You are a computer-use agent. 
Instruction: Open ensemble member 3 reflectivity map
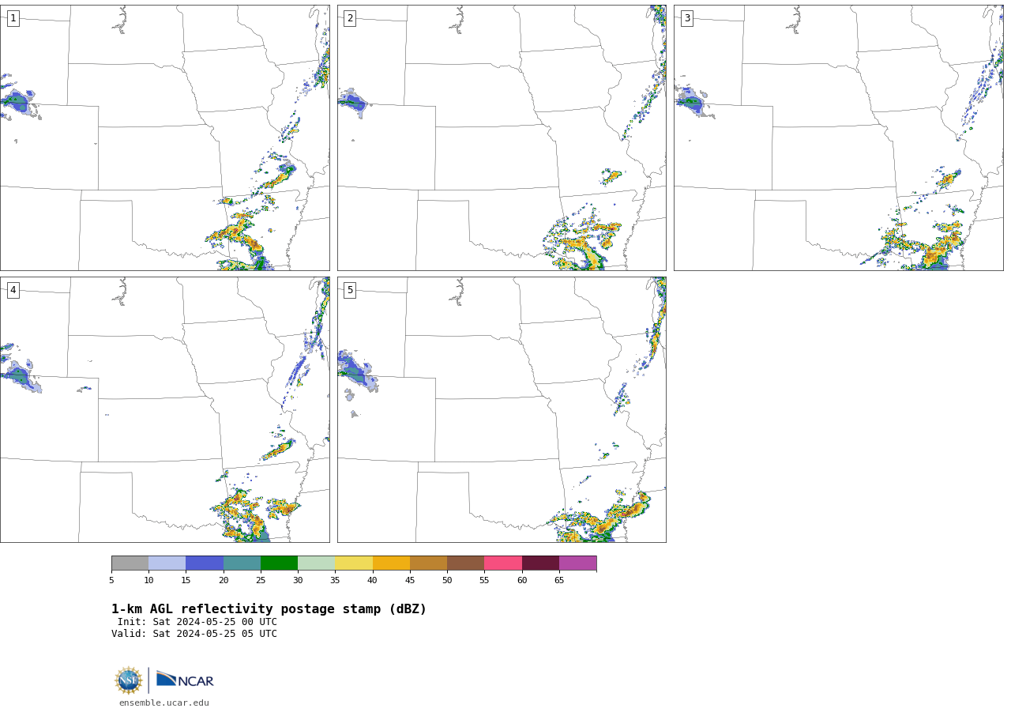[x=839, y=138]
